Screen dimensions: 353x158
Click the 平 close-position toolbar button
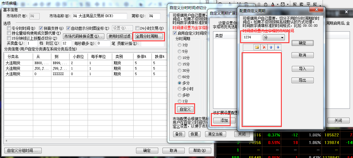[x=308, y=4]
